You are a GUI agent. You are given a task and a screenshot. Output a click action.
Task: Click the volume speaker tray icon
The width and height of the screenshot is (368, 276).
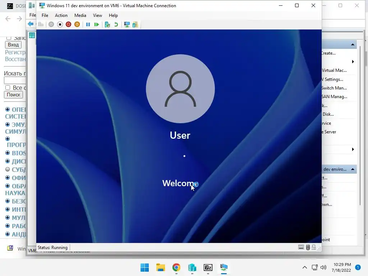(x=323, y=267)
